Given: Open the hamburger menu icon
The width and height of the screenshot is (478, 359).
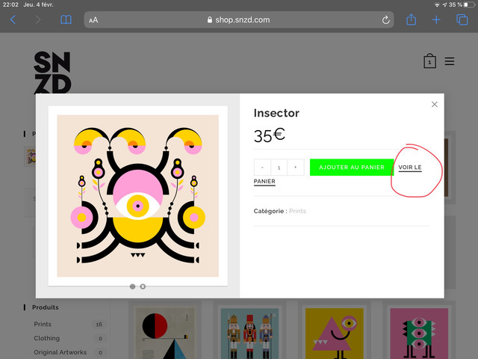Looking at the screenshot, I should tap(450, 61).
